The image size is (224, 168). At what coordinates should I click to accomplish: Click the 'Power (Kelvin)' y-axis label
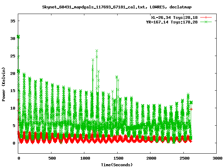[x=3, y=84]
